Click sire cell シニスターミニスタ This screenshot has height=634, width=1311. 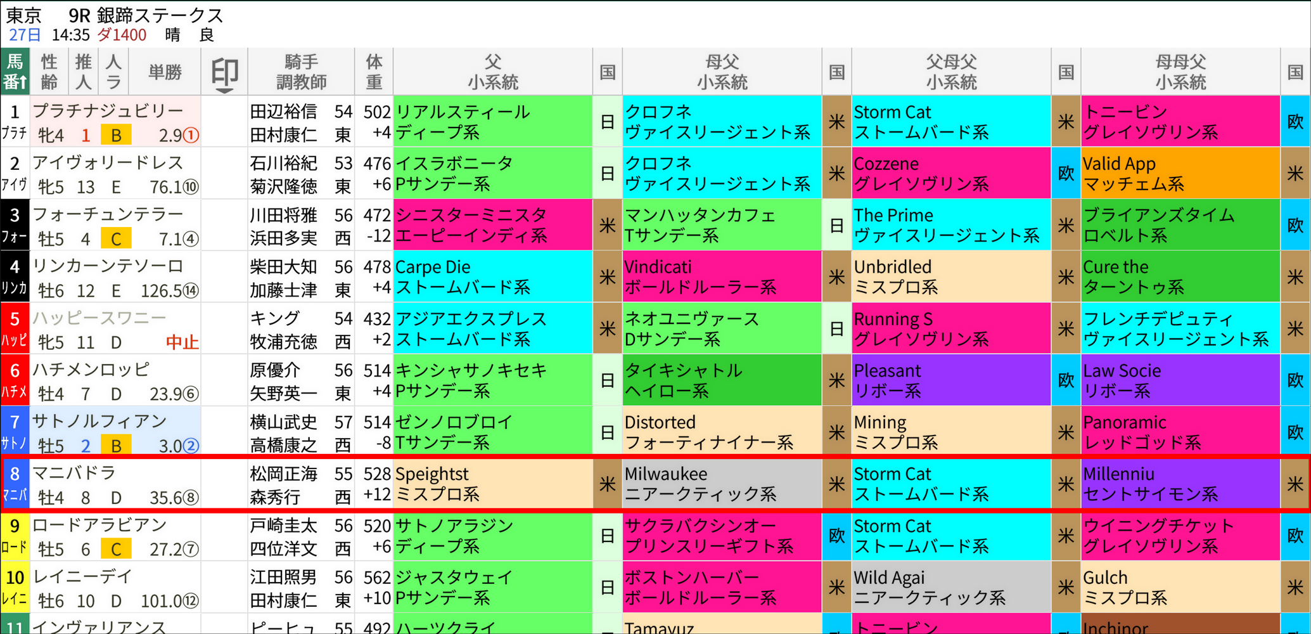493,224
